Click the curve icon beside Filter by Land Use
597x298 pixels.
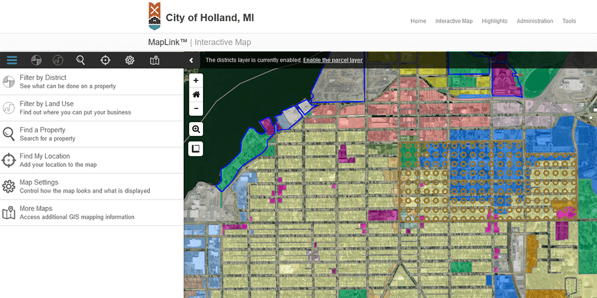pos(8,108)
